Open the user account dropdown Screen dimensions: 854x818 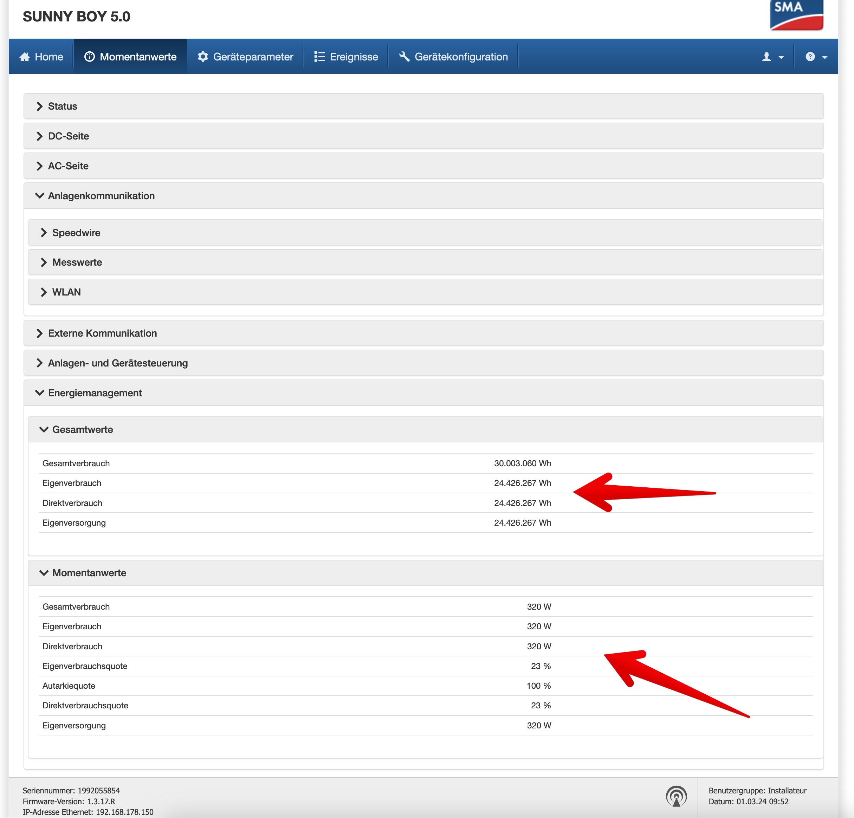(772, 57)
